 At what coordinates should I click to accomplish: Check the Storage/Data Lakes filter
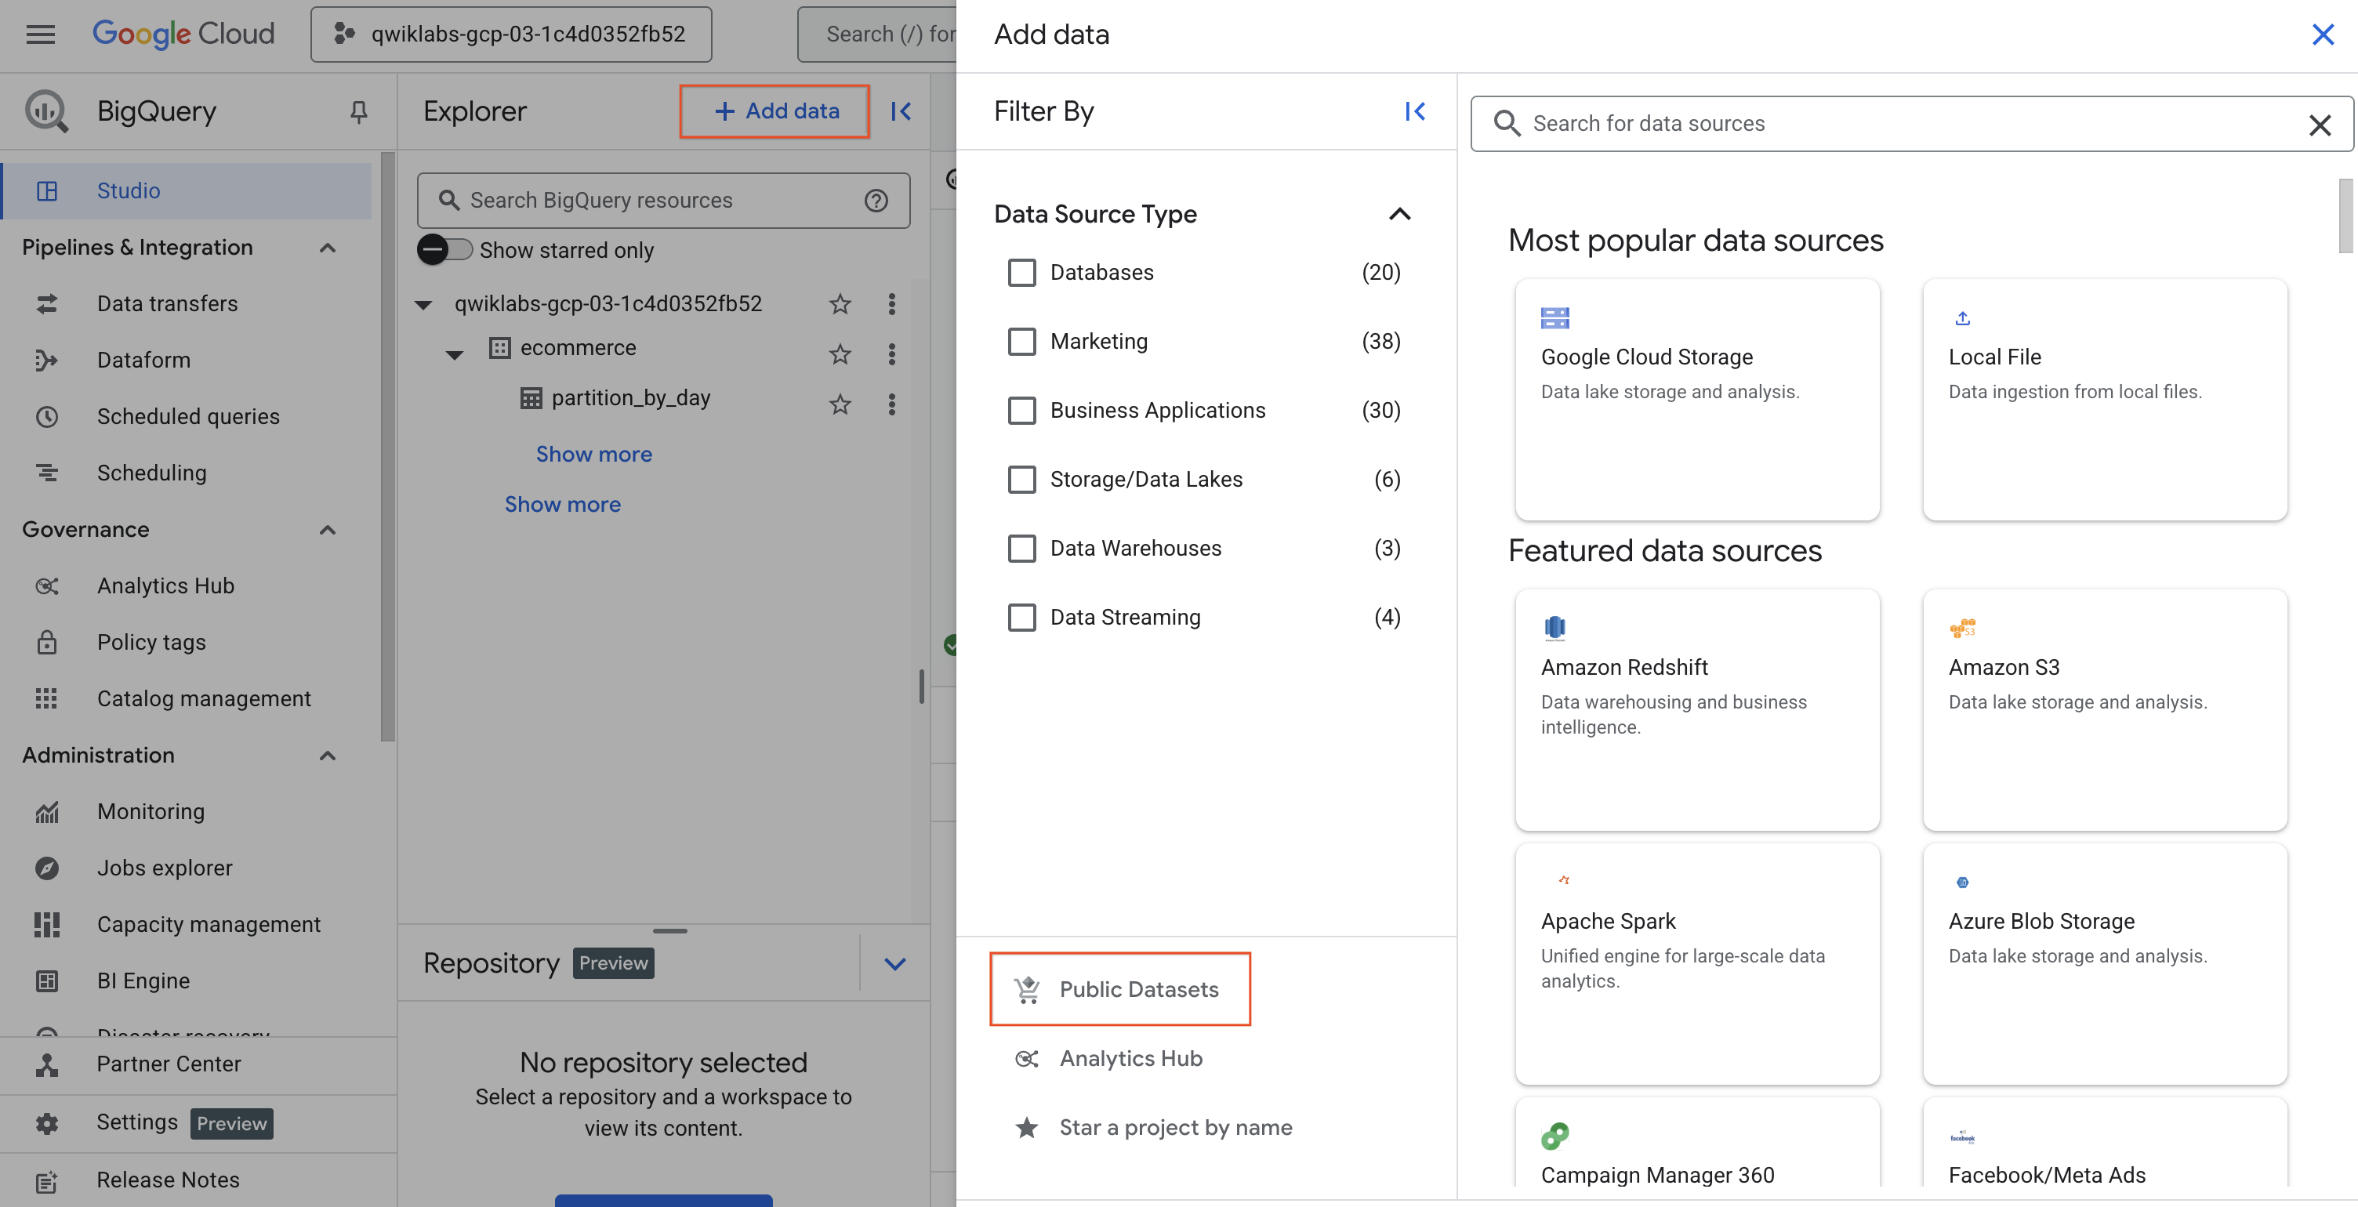tap(1021, 480)
